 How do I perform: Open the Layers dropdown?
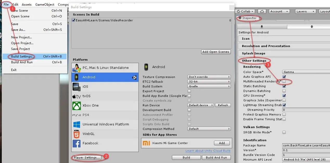coord(306,11)
